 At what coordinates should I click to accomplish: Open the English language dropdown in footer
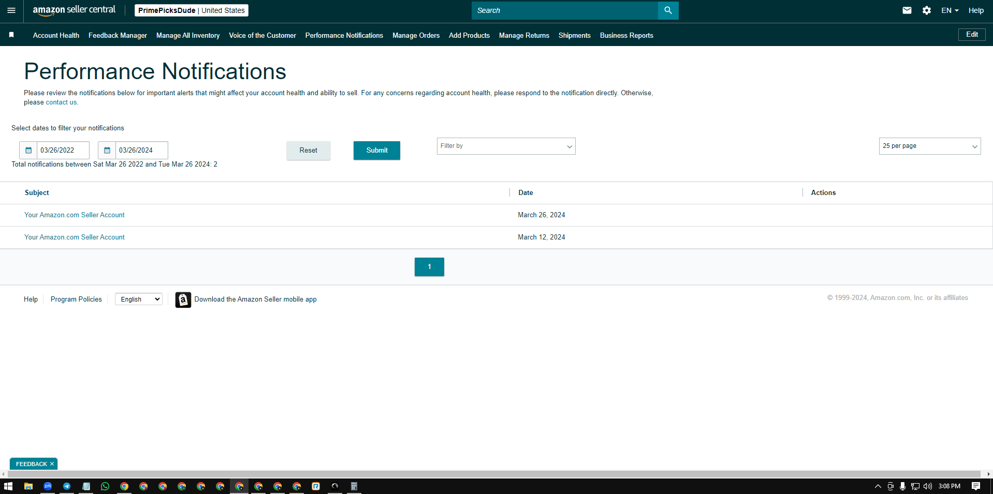(138, 299)
